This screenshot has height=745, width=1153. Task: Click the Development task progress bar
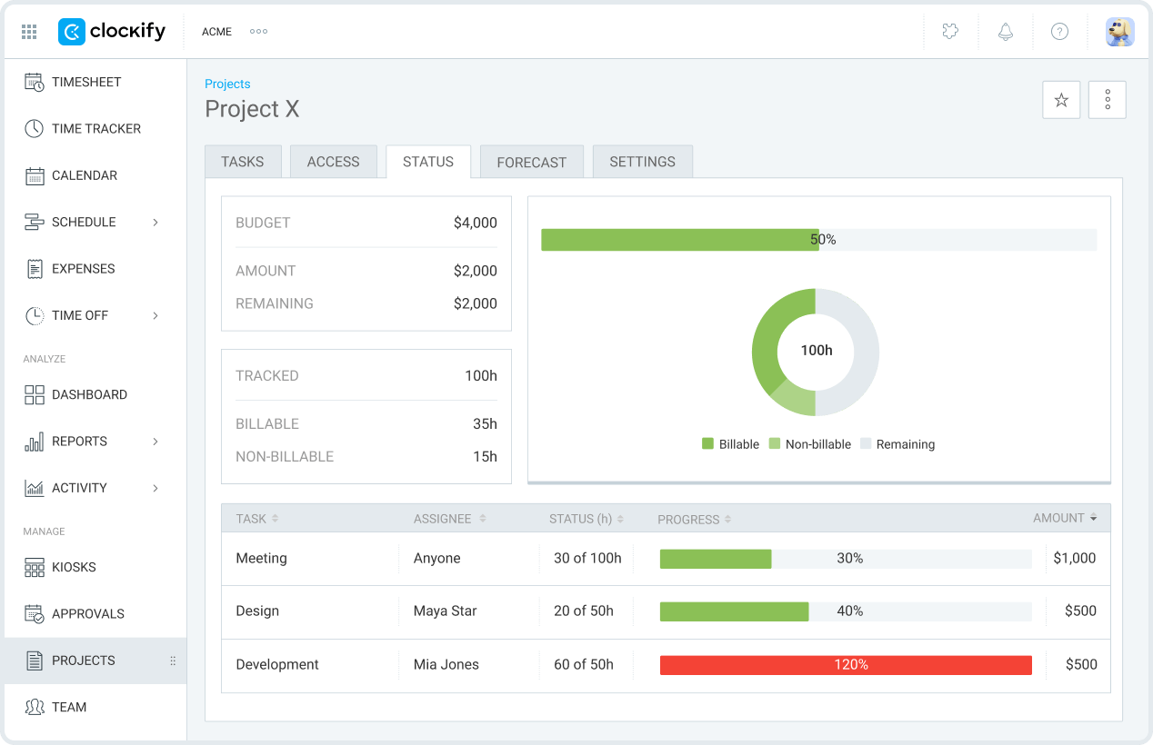846,664
